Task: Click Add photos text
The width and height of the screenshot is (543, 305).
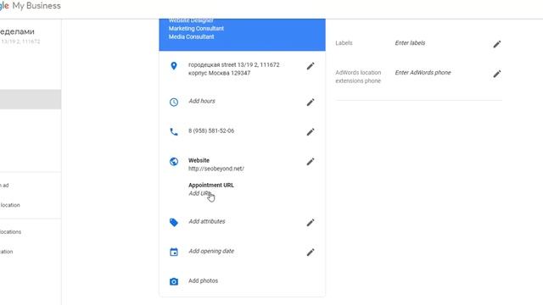Action: 204,280
